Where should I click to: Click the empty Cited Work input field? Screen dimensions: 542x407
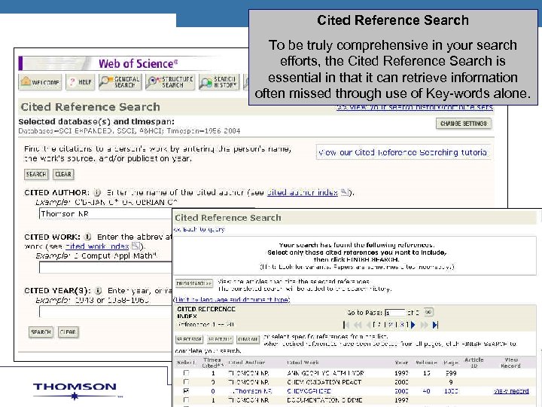[105, 268]
